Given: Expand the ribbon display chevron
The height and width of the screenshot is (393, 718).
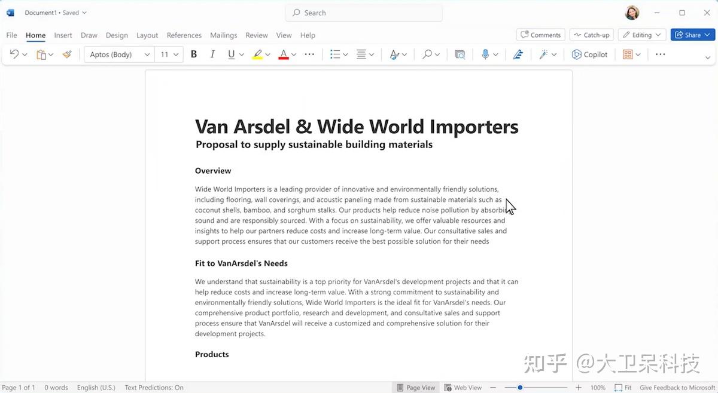Looking at the screenshot, I should pyautogui.click(x=708, y=58).
